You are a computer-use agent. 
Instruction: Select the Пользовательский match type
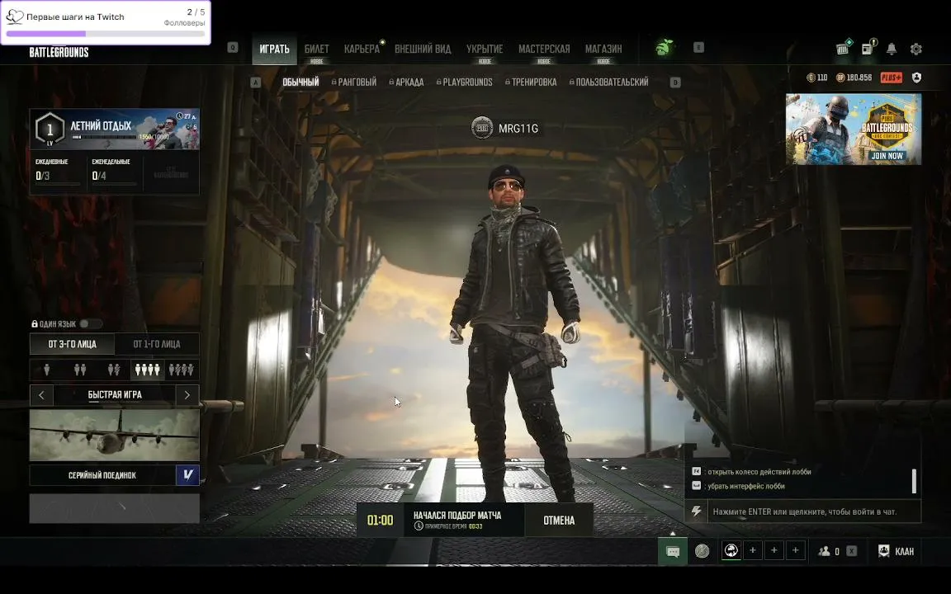(x=609, y=82)
